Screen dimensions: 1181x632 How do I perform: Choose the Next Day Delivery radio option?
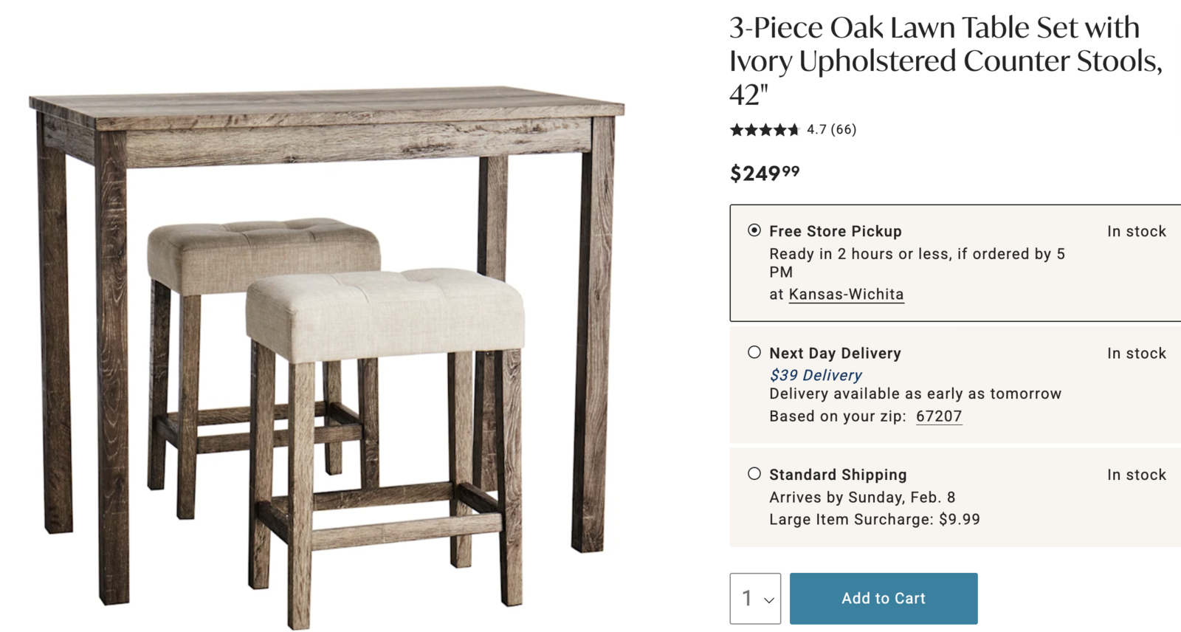(754, 352)
